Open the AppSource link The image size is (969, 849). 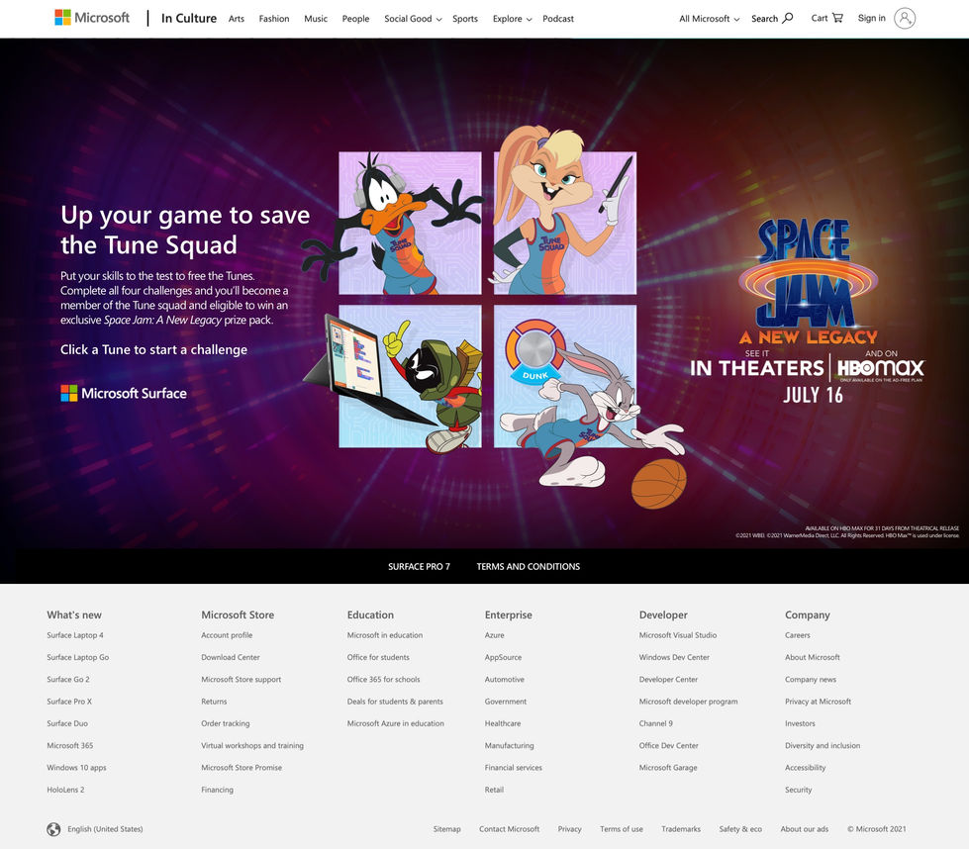(503, 657)
